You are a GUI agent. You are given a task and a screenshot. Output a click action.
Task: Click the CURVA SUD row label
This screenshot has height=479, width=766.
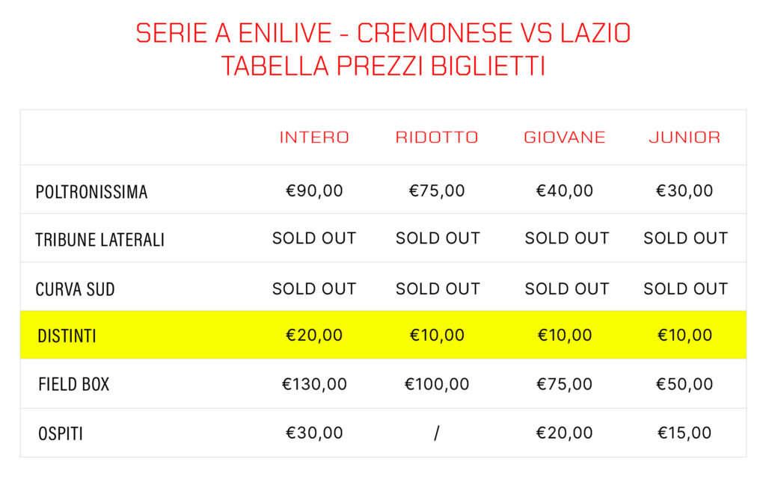(75, 289)
